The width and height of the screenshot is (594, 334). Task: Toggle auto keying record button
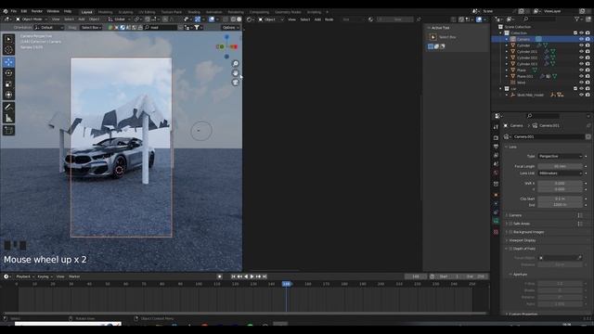(x=219, y=276)
